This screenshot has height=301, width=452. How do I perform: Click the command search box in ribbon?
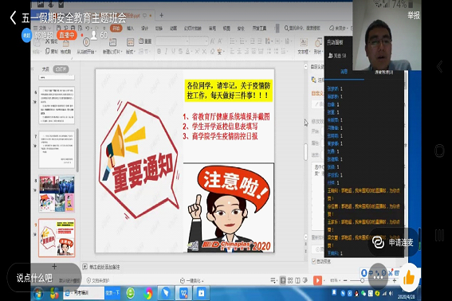(303, 28)
